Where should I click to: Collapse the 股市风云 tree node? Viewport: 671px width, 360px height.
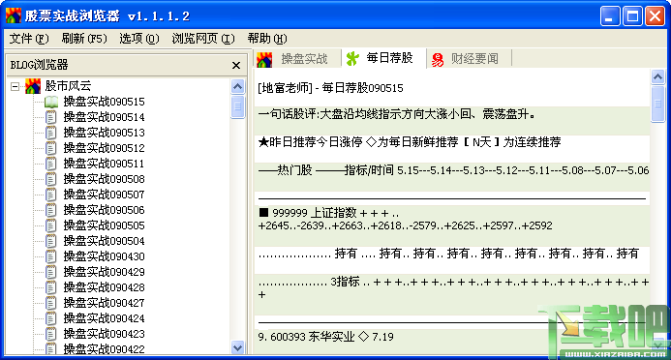coord(15,87)
